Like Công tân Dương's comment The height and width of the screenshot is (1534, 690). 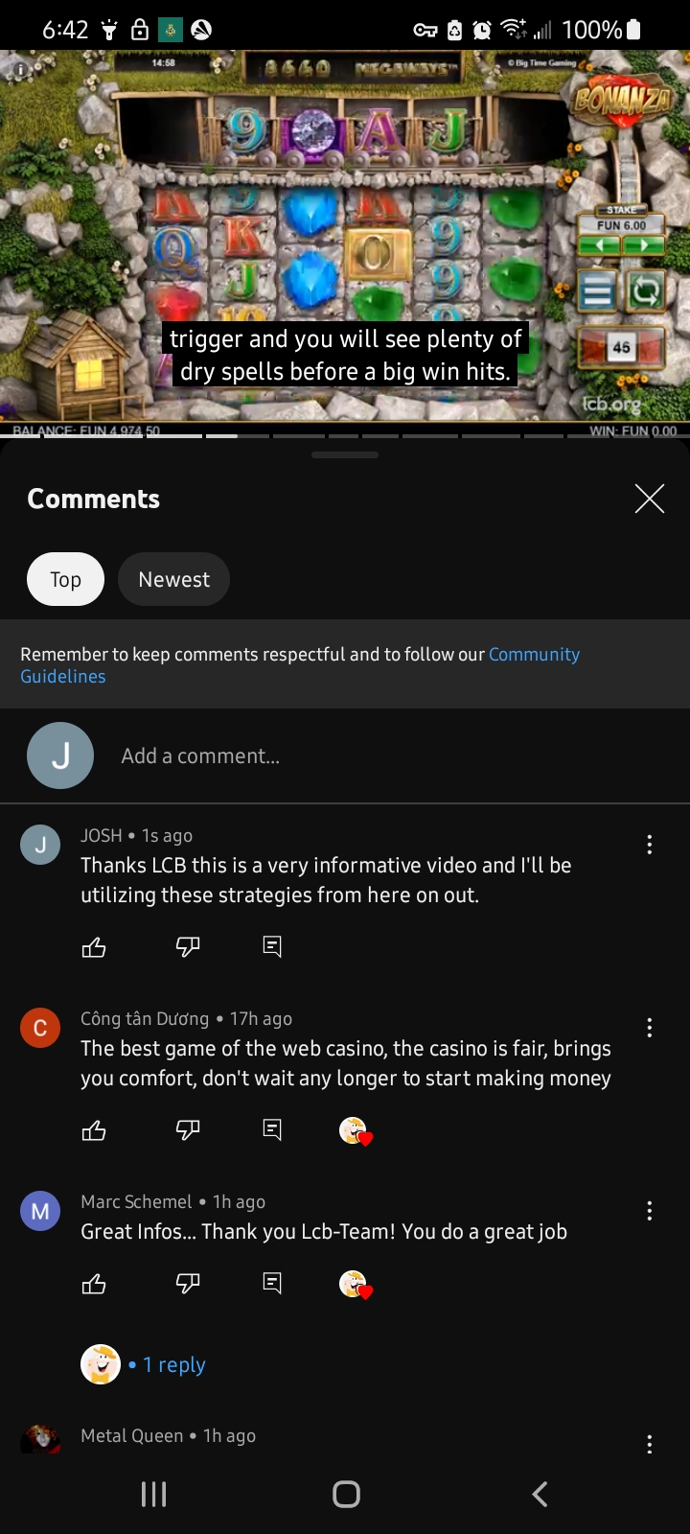tap(94, 1131)
